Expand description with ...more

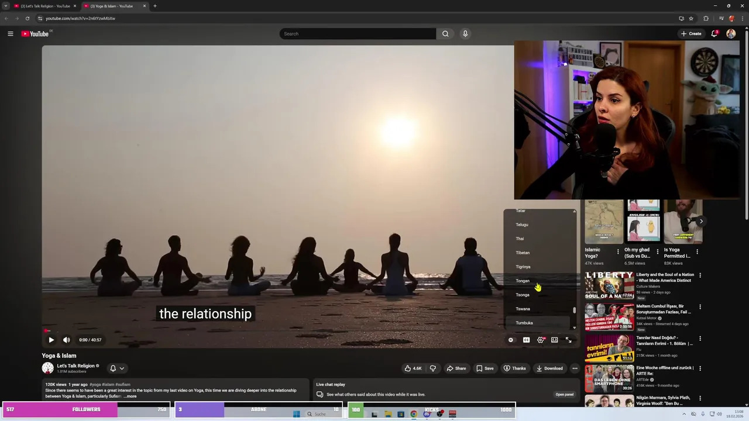pyautogui.click(x=130, y=396)
